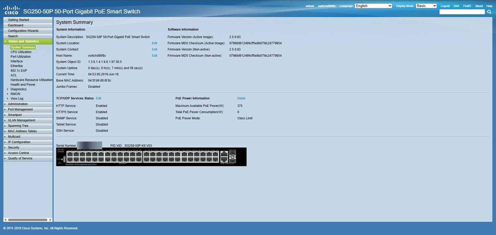This screenshot has height=235, width=496.
Task: Click Base MAC Address value 04:5f:b9:d8:6f:8c
Action: 100,81
